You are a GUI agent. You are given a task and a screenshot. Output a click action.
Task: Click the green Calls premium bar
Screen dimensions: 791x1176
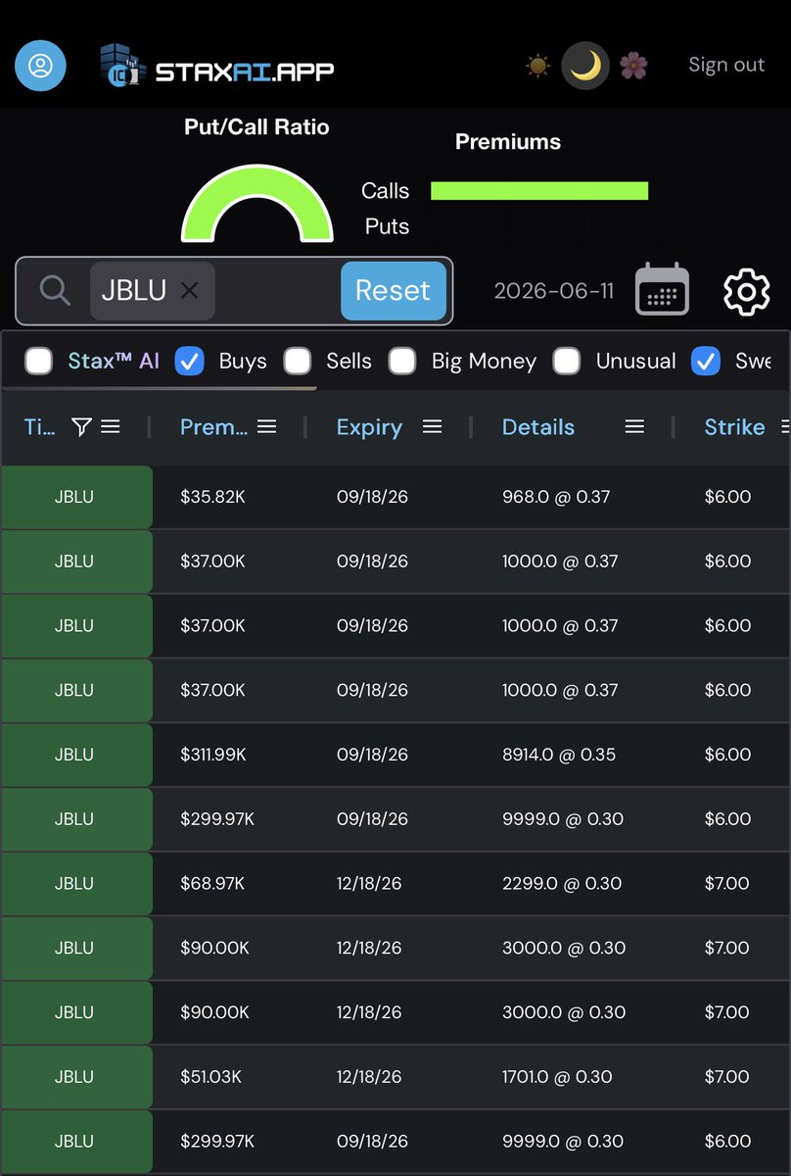coord(539,191)
